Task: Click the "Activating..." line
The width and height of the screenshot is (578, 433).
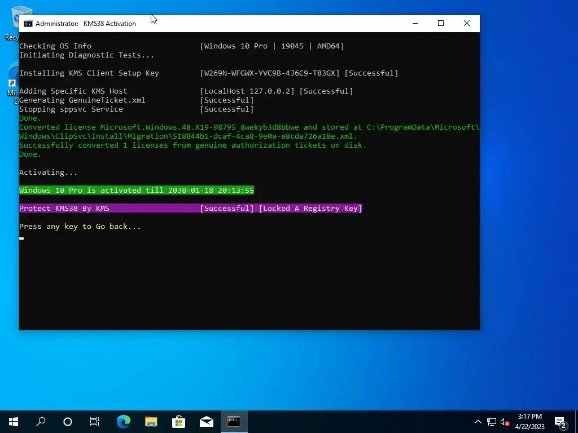Action: tap(49, 173)
